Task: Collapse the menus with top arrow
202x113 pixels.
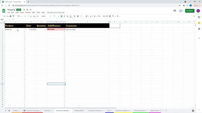Action: point(194,16)
